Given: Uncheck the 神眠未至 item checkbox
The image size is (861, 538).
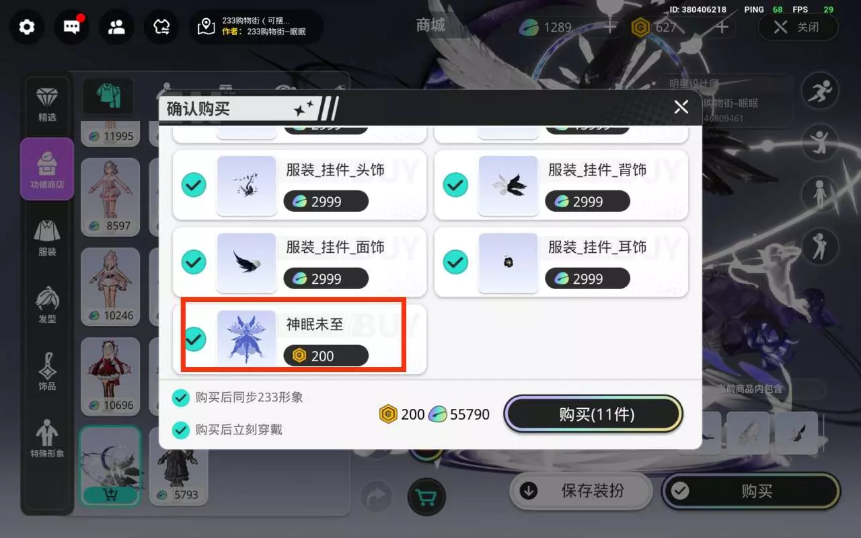Looking at the screenshot, I should pos(194,338).
